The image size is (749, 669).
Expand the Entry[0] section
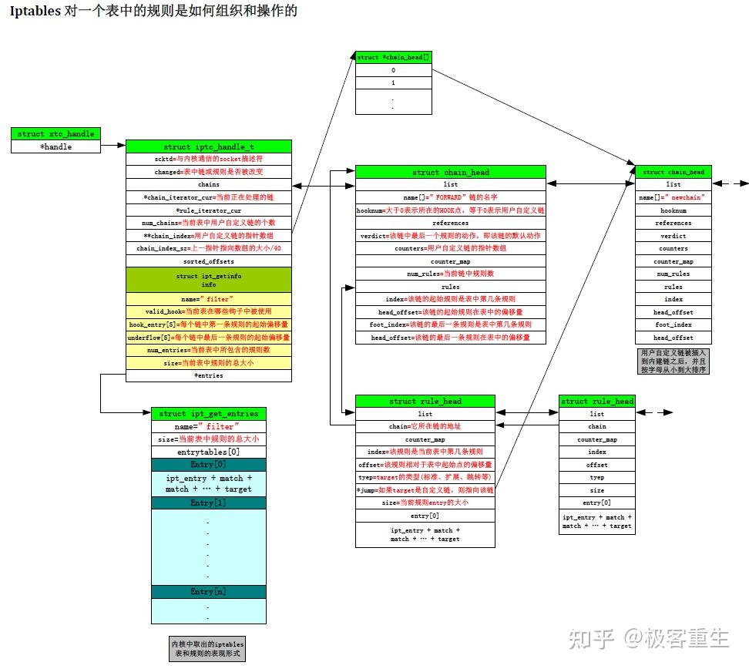point(208,465)
